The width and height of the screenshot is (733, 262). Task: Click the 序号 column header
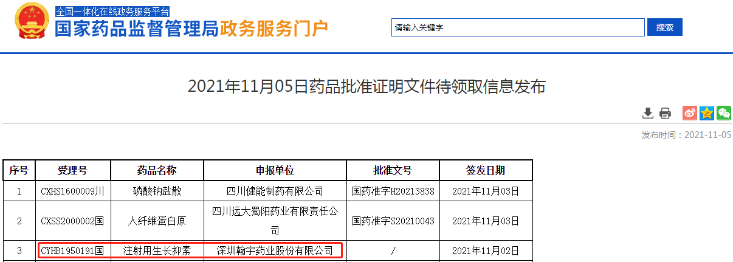(x=19, y=170)
